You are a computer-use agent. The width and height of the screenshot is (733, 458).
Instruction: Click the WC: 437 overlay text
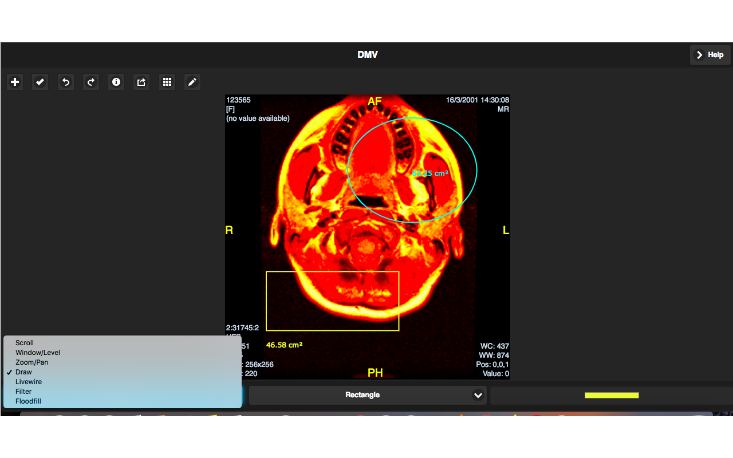pos(494,346)
